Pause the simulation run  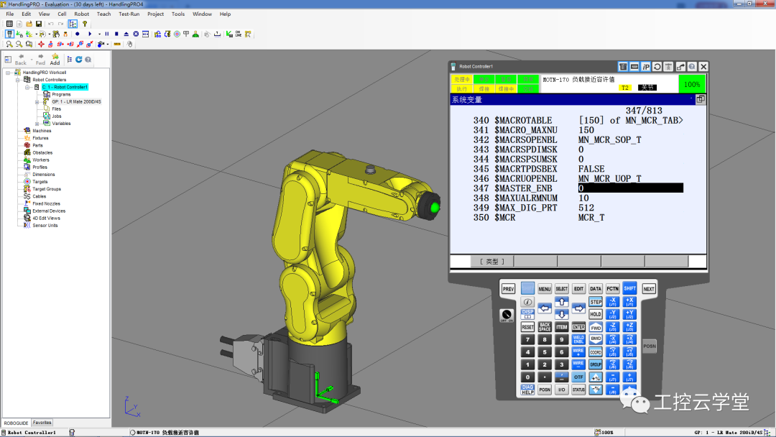[107, 34]
